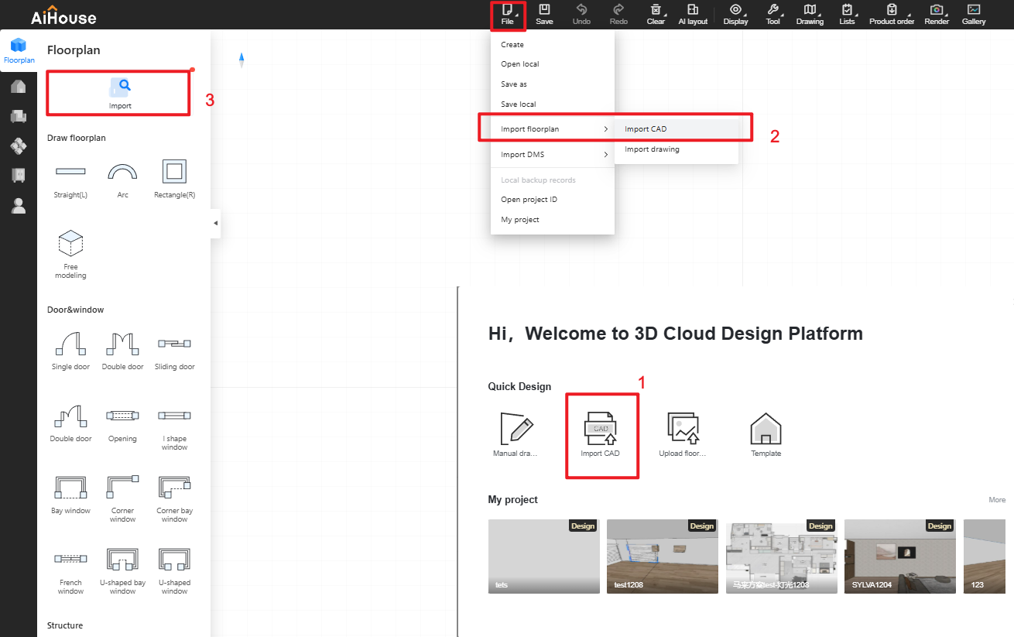Click the Save icon in top toolbar
1014x637 pixels.
tap(544, 14)
